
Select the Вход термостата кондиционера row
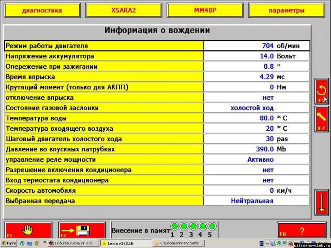[x=157, y=180]
